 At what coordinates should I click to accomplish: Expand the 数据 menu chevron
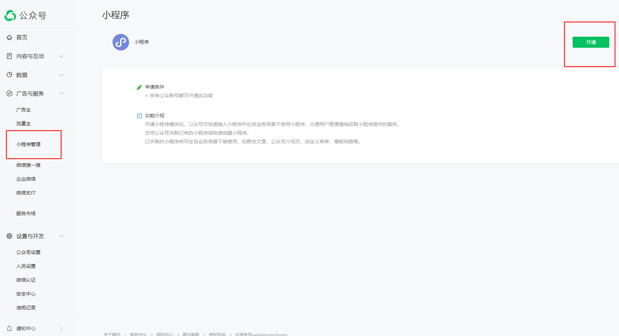tap(61, 75)
